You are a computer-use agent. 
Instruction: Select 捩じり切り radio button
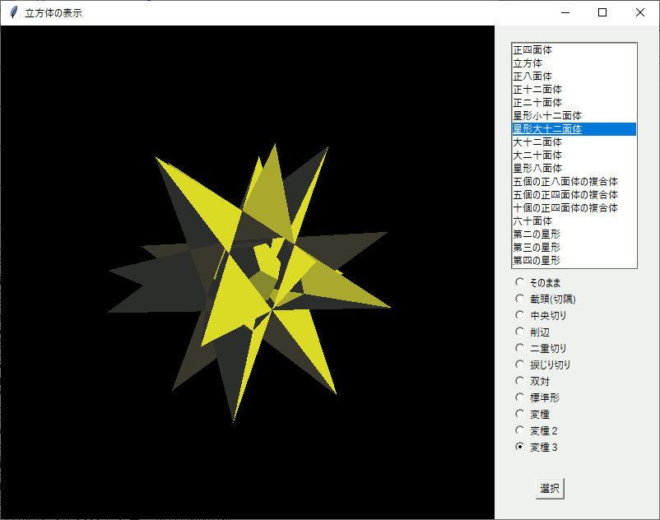(x=520, y=364)
